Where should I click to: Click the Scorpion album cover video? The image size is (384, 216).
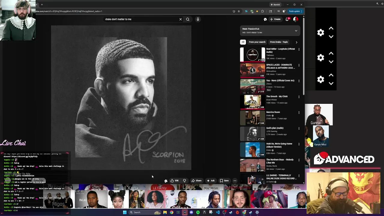coord(121,98)
